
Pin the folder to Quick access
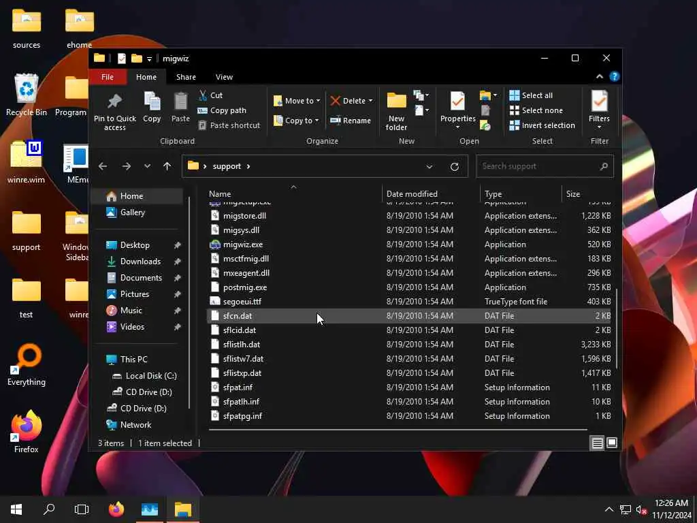[114, 112]
